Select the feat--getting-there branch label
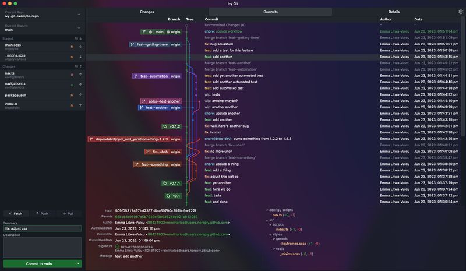Viewport: 466px width, 271px height. point(155,44)
